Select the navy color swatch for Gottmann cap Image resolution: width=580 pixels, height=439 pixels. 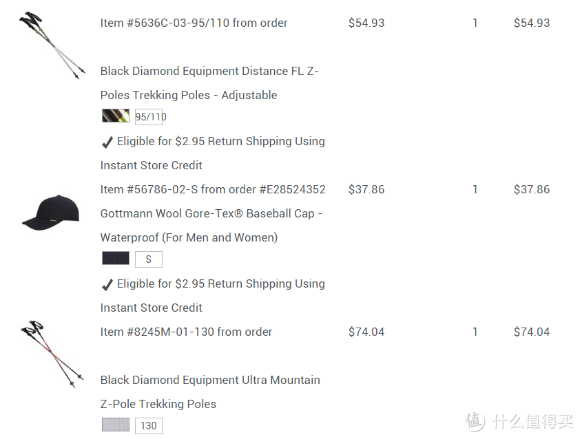116,259
